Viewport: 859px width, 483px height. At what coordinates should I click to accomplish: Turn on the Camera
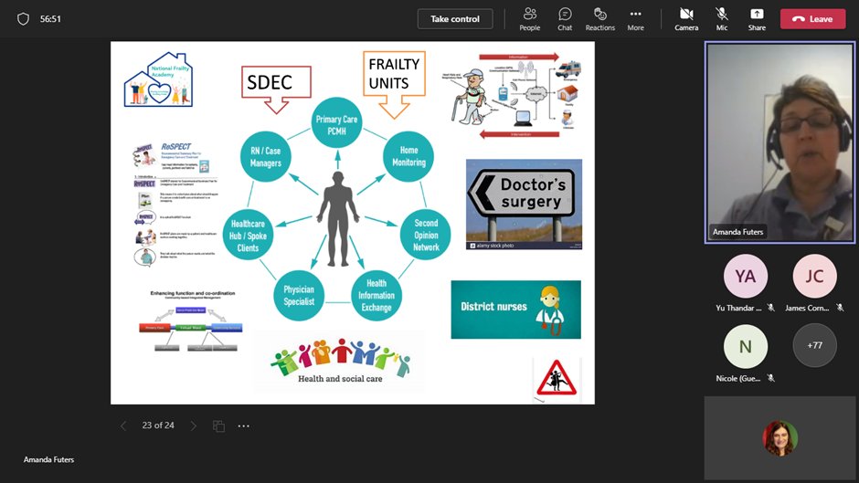click(x=686, y=19)
